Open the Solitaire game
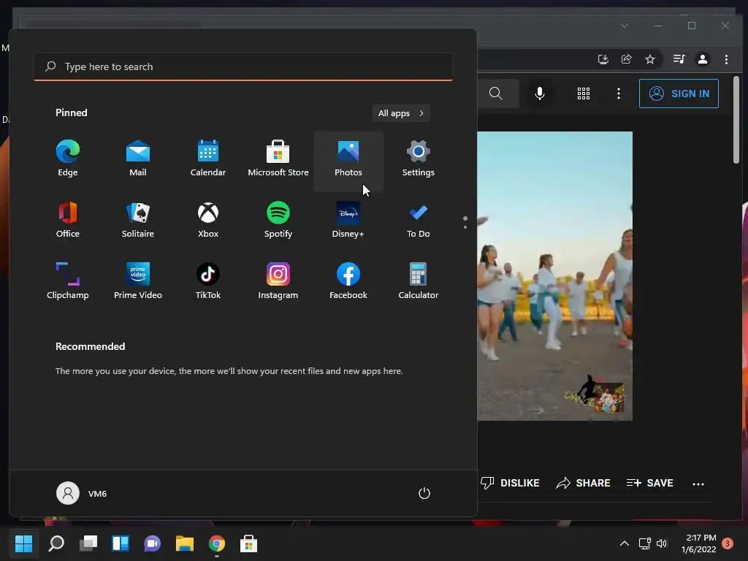 click(138, 221)
